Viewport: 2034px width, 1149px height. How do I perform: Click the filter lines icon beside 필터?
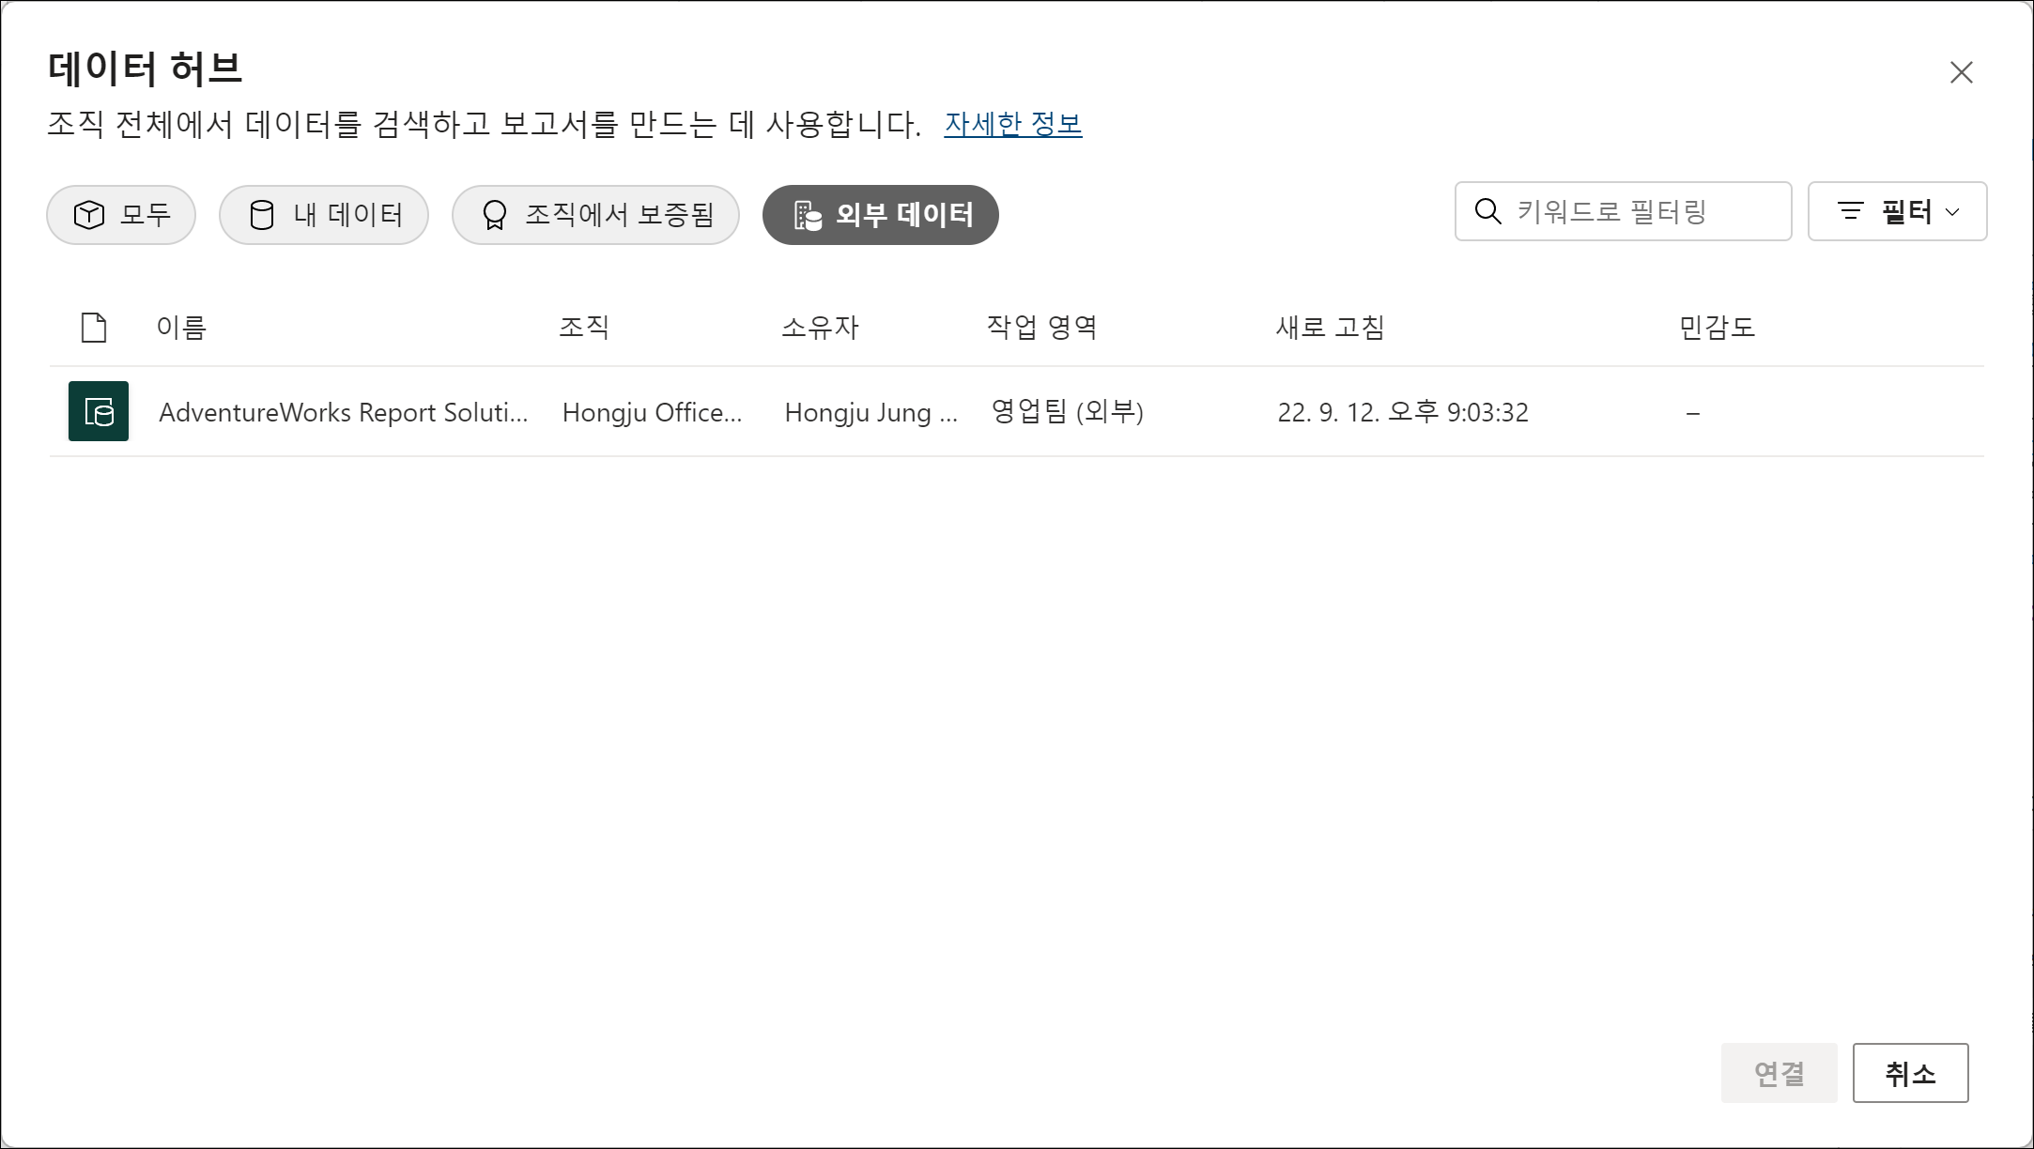pos(1850,211)
